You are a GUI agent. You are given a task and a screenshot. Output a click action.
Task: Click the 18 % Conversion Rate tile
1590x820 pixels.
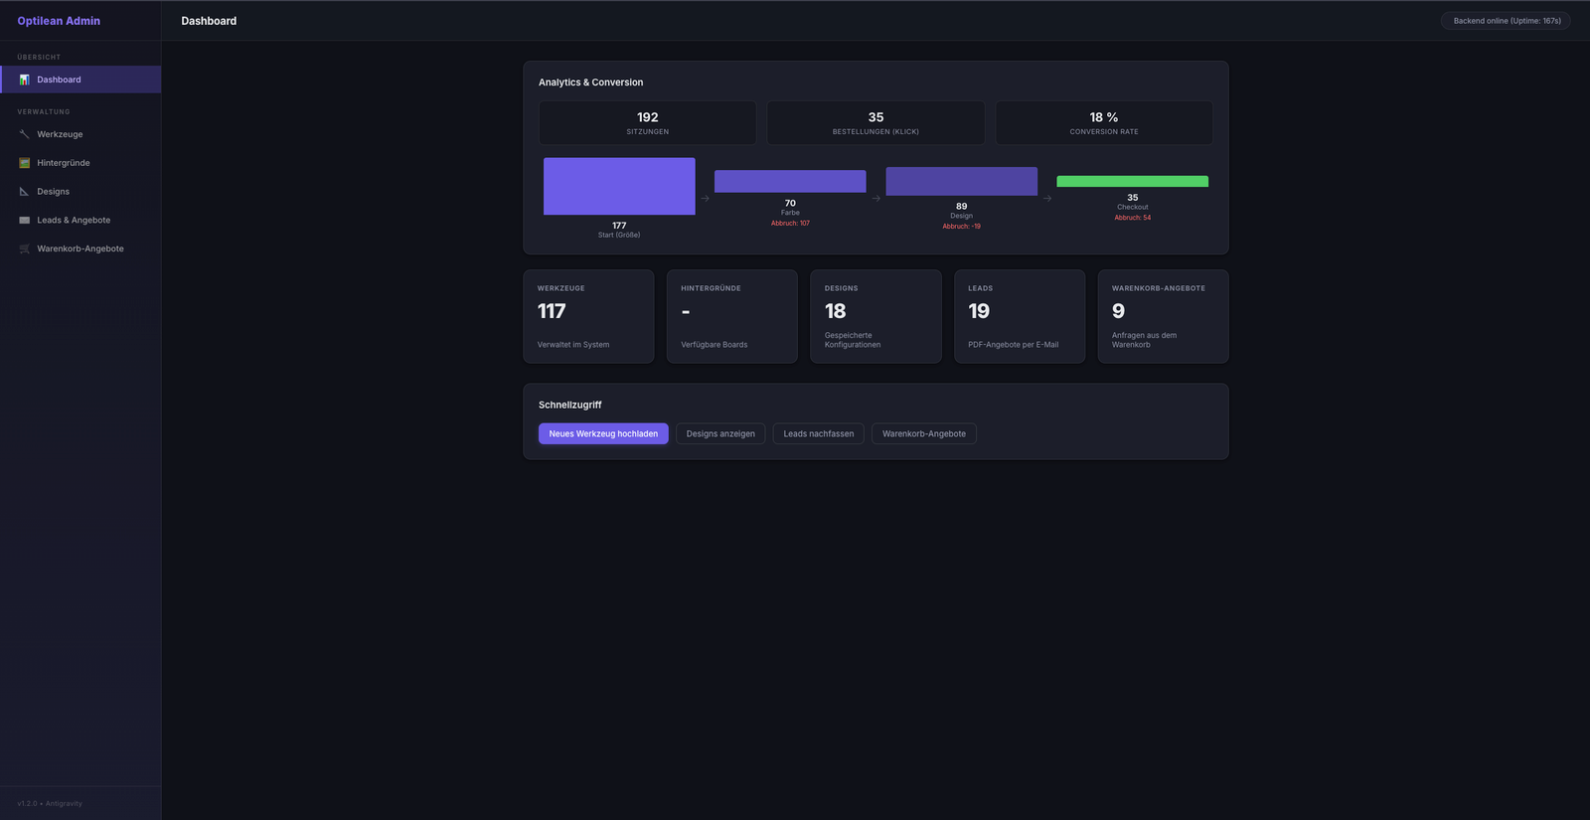pos(1104,122)
